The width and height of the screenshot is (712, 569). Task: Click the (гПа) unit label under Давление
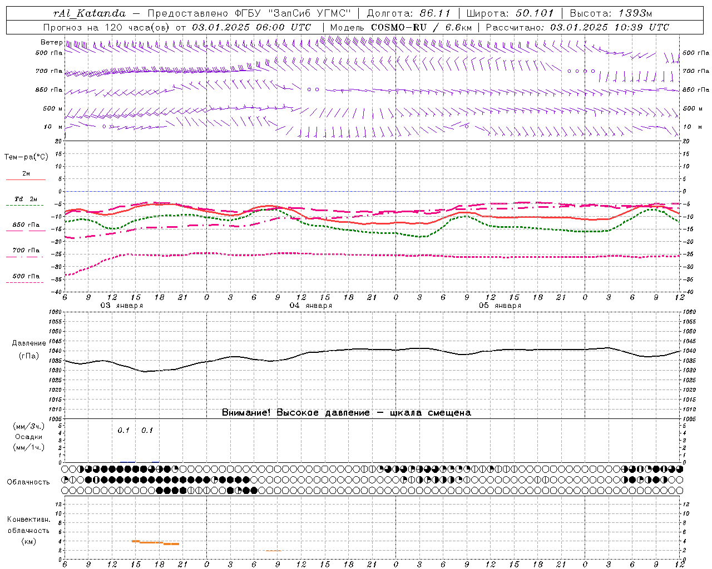(29, 356)
